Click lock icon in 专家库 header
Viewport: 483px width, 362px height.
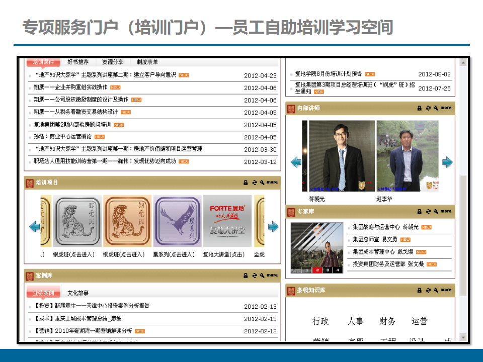[x=419, y=212]
